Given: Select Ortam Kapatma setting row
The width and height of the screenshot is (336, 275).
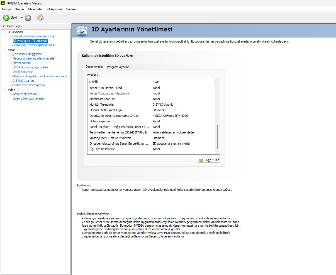Looking at the screenshot, I should point(151,121).
